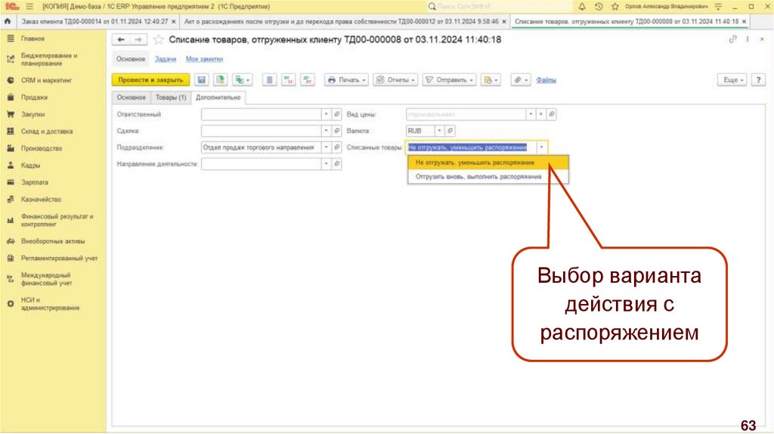The height and width of the screenshot is (434, 774).
Task: Open favorites star icon in title bar
Action: pyautogui.click(x=615, y=6)
